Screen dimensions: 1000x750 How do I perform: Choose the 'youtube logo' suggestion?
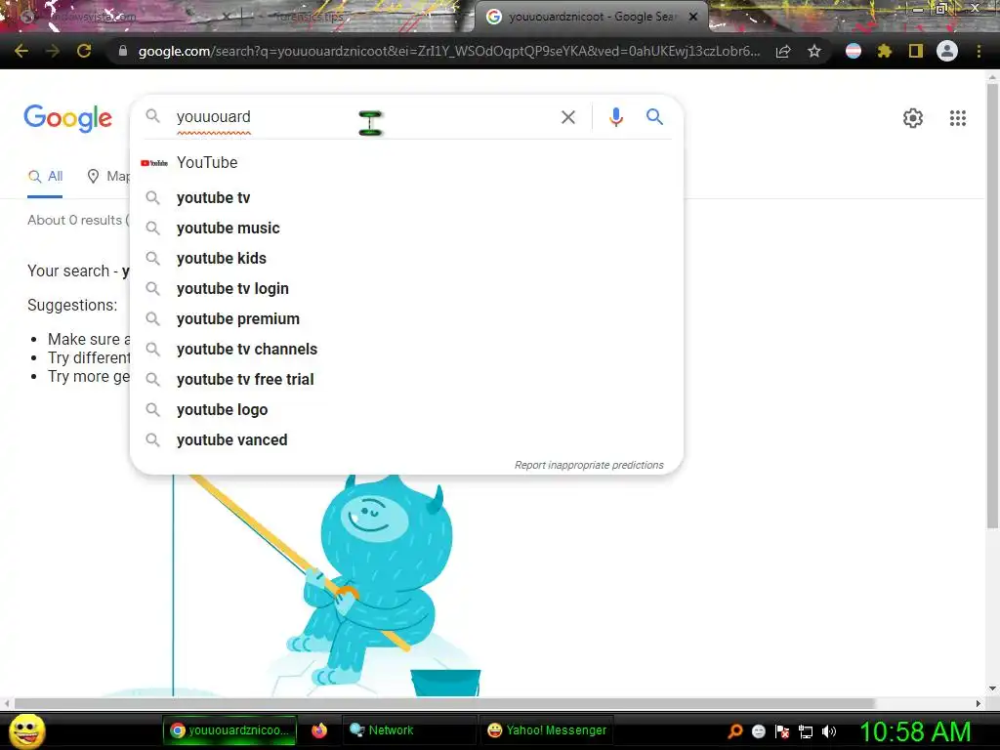(406, 409)
